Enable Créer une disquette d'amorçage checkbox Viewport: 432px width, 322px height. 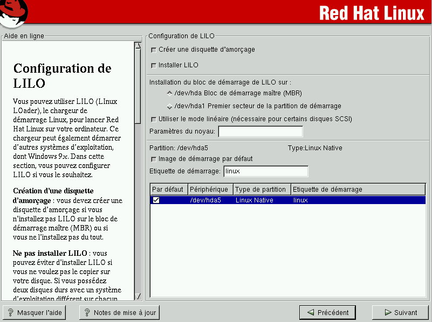click(154, 50)
